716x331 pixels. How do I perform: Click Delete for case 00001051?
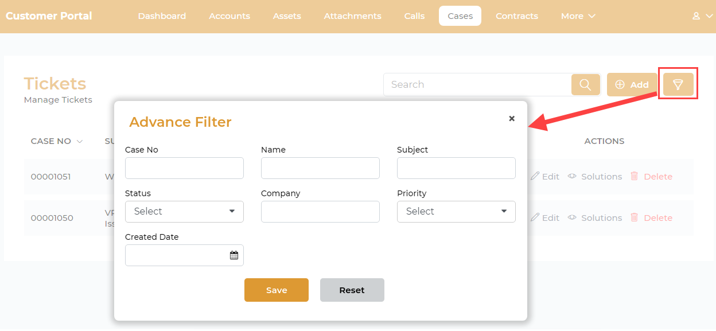coord(651,177)
